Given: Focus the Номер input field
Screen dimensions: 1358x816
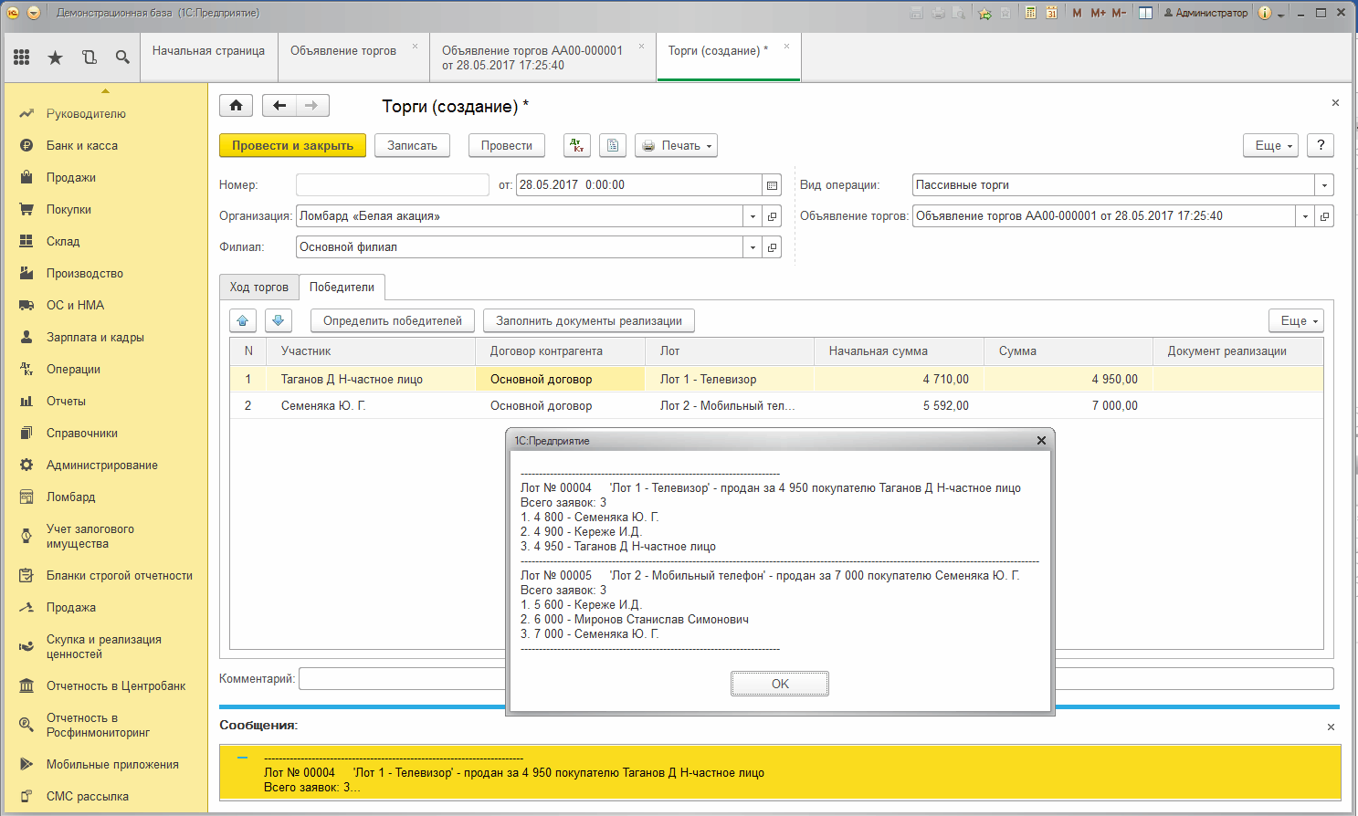Looking at the screenshot, I should click(393, 185).
